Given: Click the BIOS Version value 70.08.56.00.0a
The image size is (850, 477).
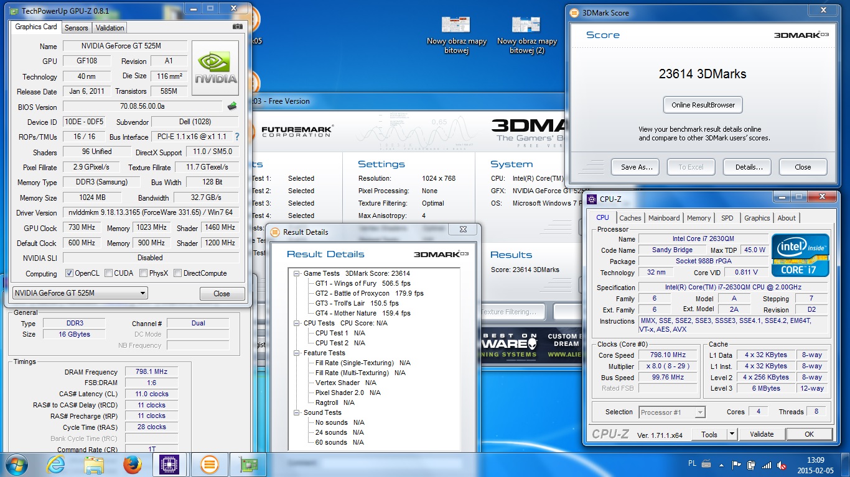Looking at the screenshot, I should [142, 107].
